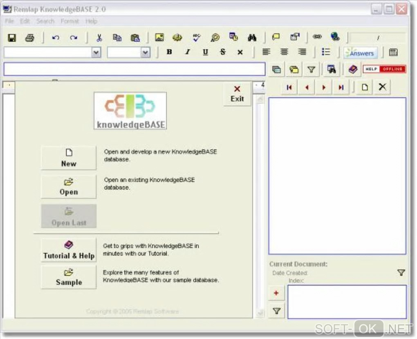The height and width of the screenshot is (339, 417).
Task: Toggle the Help Offline indicator
Action: click(384, 69)
